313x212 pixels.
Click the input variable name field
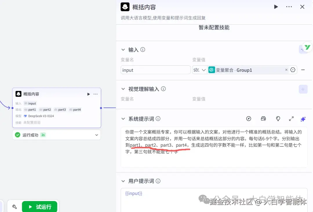155,70
